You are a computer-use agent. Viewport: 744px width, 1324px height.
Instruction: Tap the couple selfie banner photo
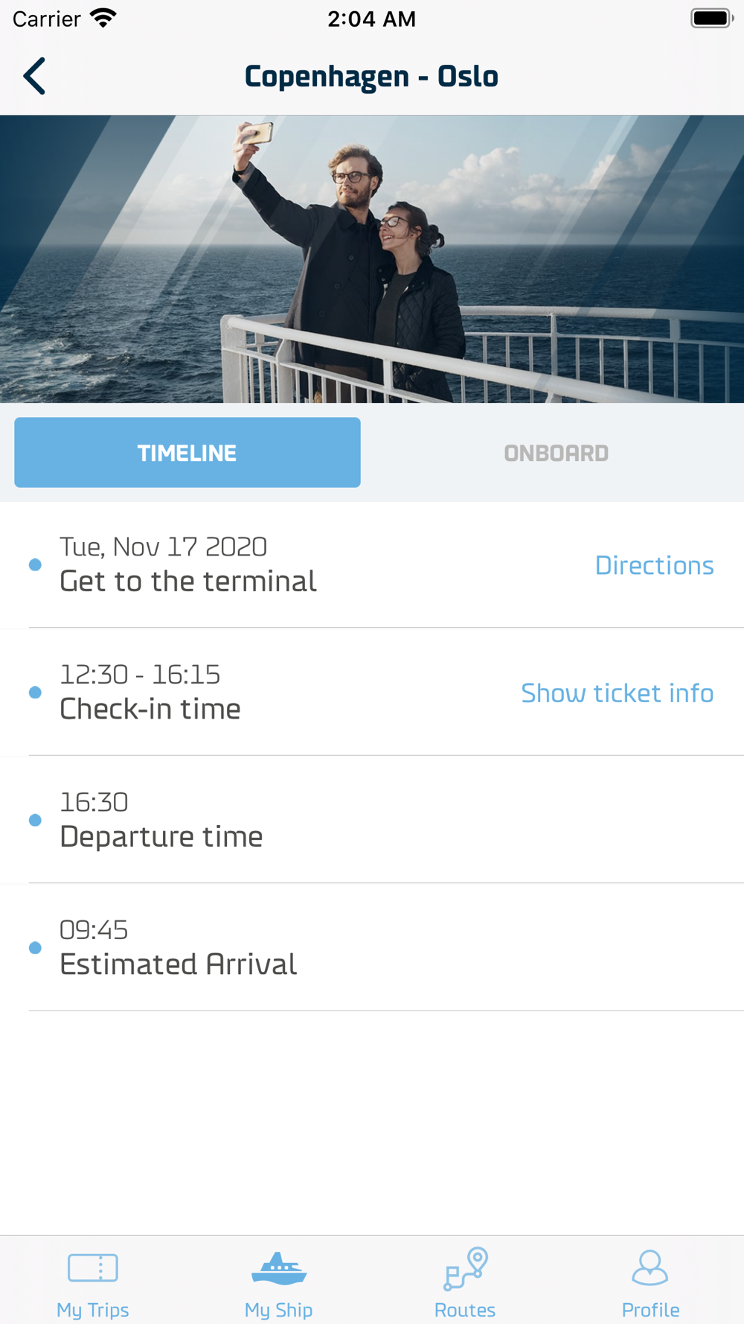[372, 259]
